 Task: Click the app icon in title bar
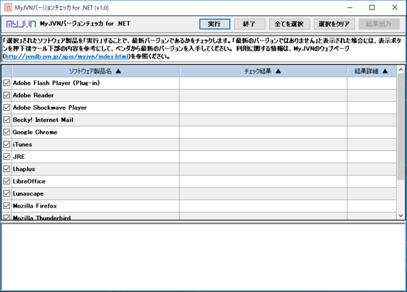coord(8,8)
